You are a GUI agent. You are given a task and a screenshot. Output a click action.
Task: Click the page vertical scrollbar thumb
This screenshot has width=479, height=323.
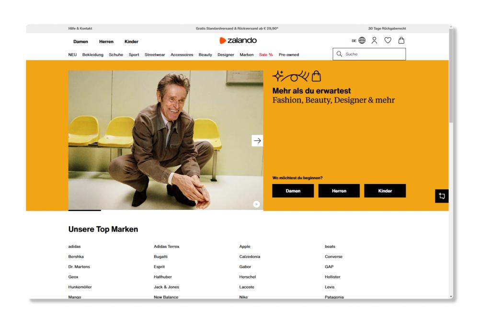(x=451, y=76)
